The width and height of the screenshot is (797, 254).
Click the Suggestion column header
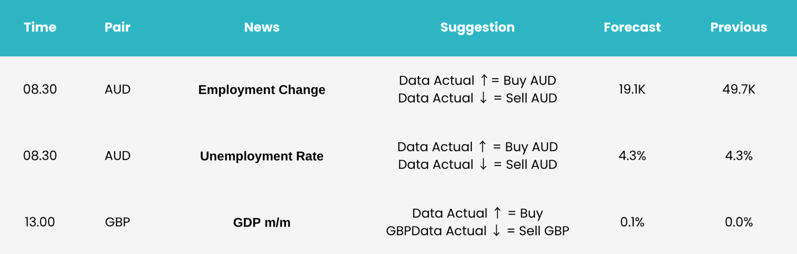coord(477,28)
